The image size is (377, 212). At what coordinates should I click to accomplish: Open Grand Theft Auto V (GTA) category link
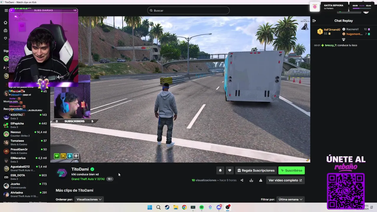click(88, 179)
